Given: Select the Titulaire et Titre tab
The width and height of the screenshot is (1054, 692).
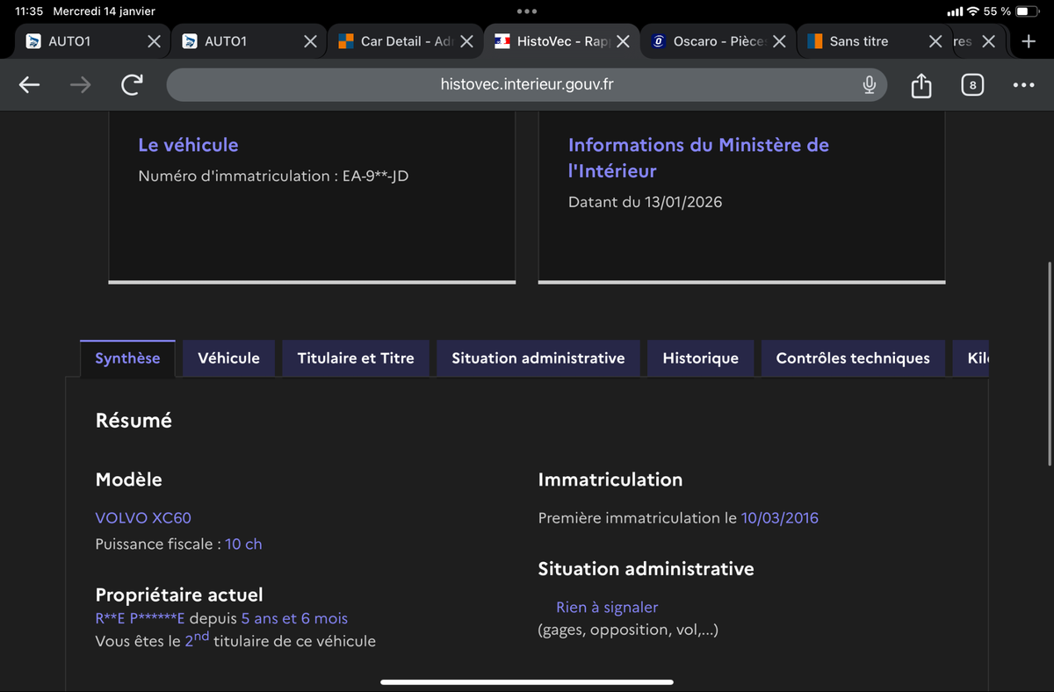Looking at the screenshot, I should 356,358.
